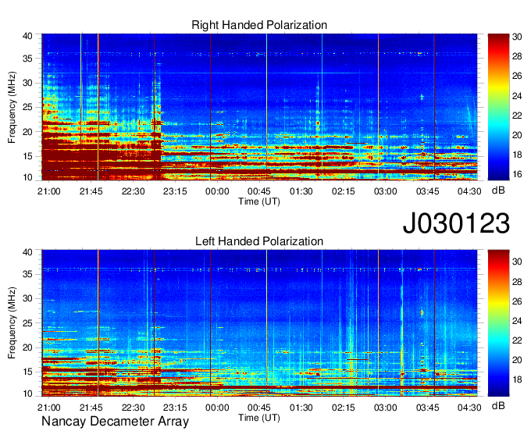Click the 21:00 time tick under the Left Handed plot
The image size is (531, 431).
click(x=49, y=408)
